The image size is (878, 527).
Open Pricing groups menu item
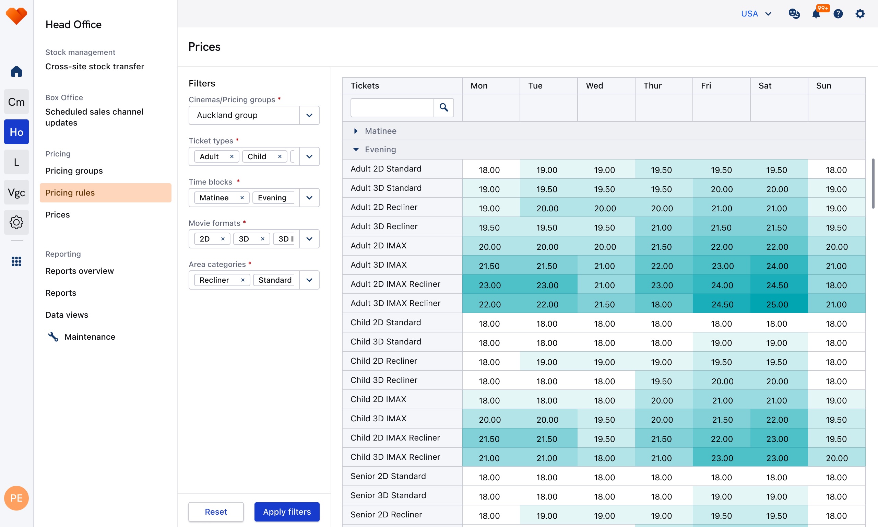point(74,171)
